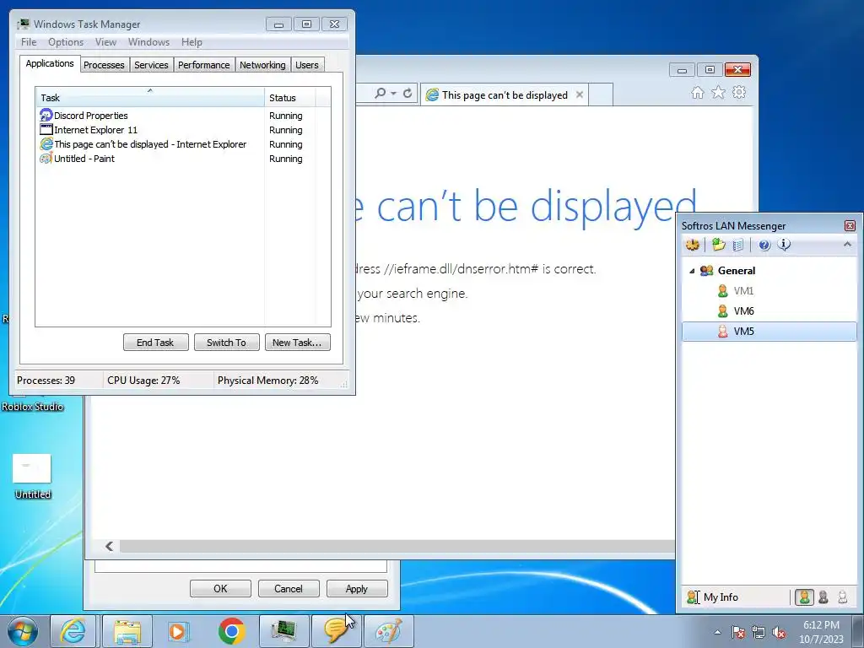Click the Switch To button

[226, 343]
